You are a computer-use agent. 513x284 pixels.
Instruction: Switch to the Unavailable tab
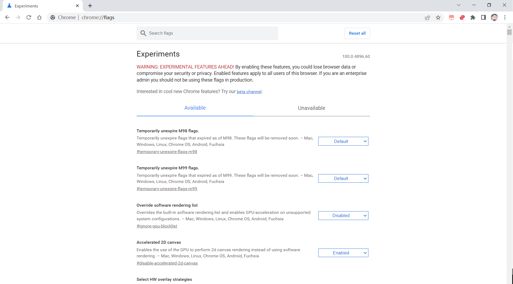[311, 108]
